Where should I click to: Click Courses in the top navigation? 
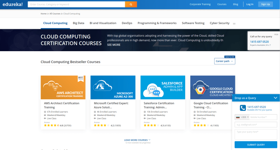(x=222, y=4)
